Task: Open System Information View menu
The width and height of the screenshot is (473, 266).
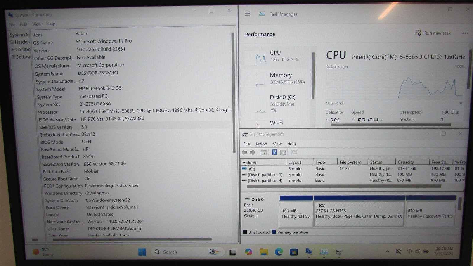Action: point(37,24)
